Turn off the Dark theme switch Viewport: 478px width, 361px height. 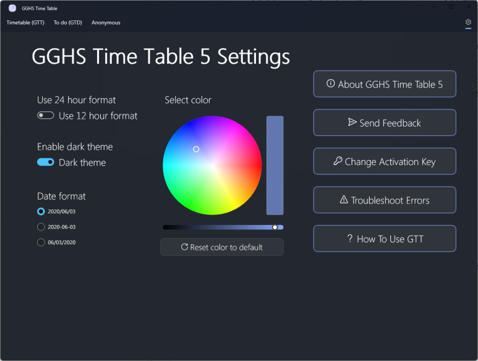(x=45, y=162)
